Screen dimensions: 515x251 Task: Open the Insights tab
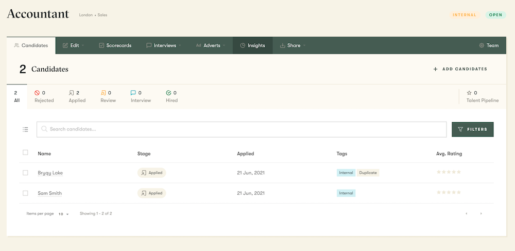(252, 45)
